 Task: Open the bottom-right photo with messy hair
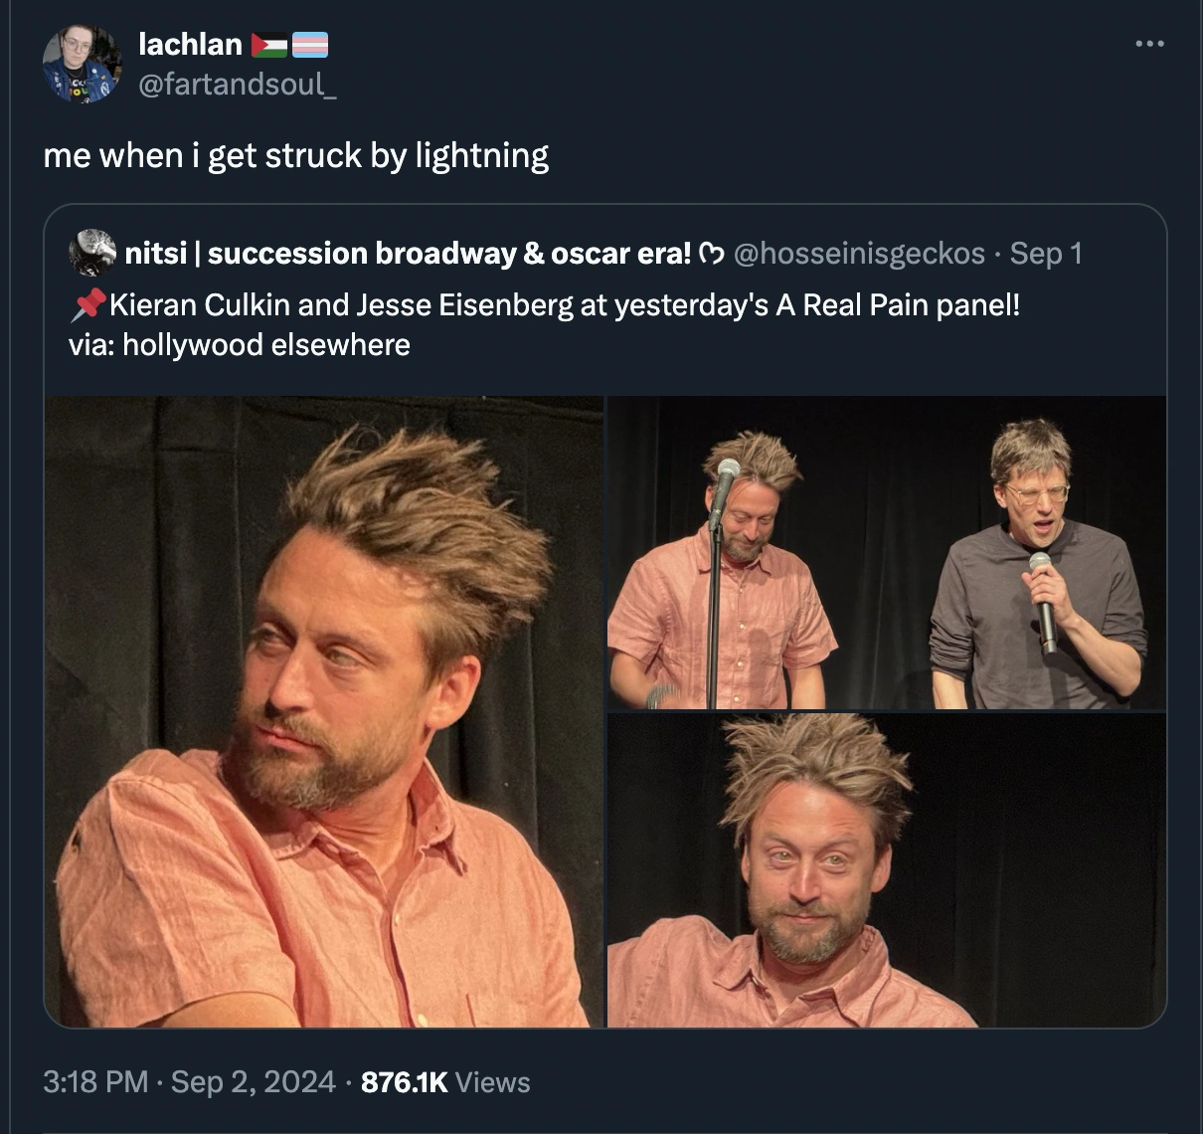887,870
